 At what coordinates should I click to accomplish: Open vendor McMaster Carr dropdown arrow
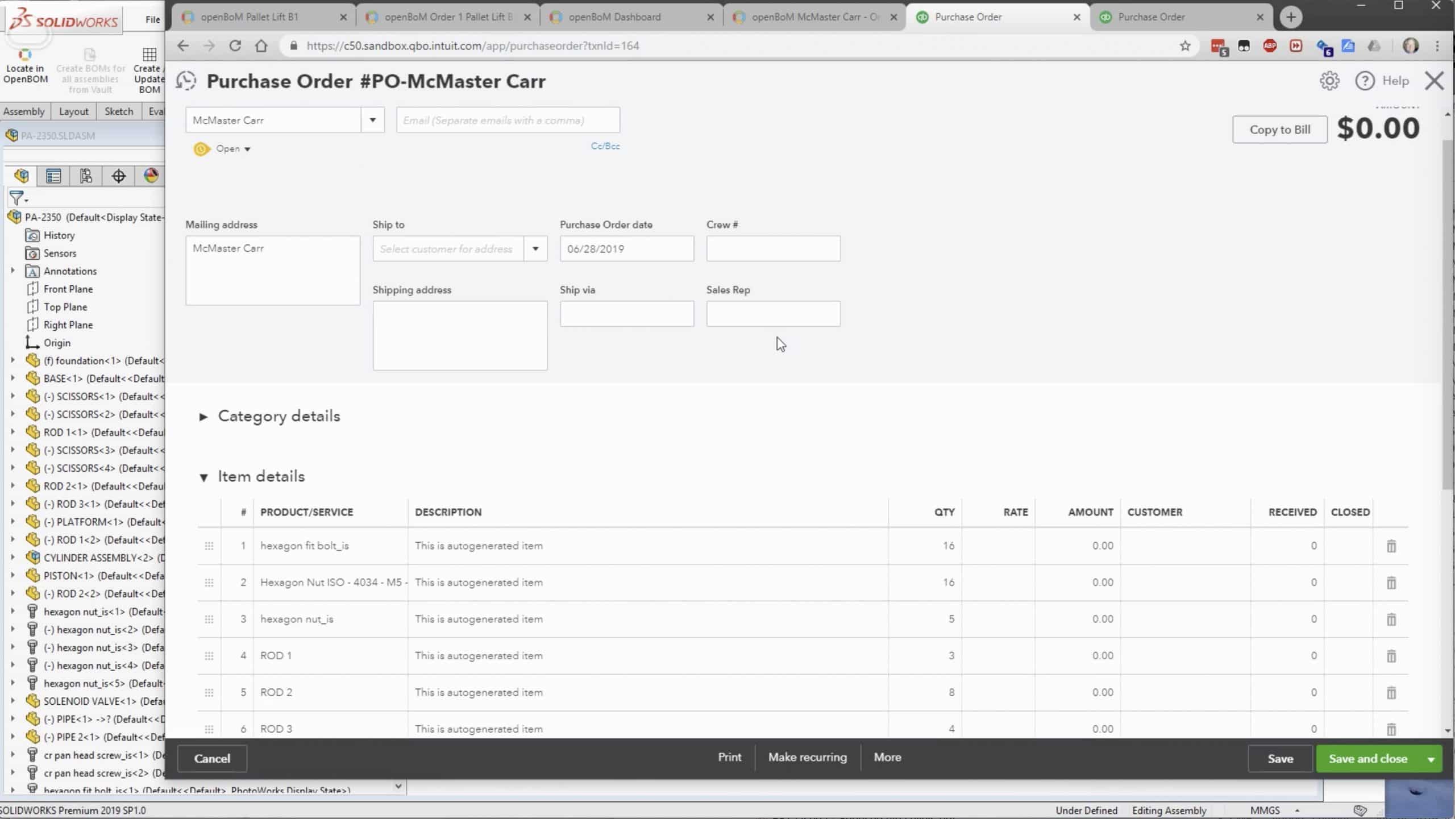[373, 120]
